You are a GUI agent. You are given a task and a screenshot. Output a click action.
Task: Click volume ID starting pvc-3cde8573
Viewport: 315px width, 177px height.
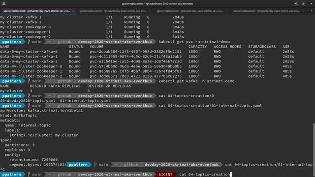pyautogui.click(x=136, y=76)
